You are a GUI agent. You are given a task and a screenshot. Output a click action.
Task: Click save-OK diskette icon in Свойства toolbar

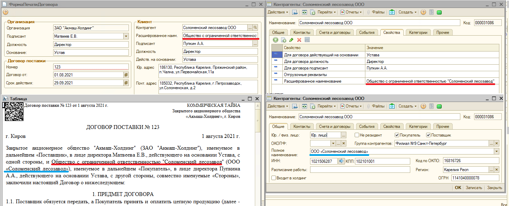[x=307, y=40]
